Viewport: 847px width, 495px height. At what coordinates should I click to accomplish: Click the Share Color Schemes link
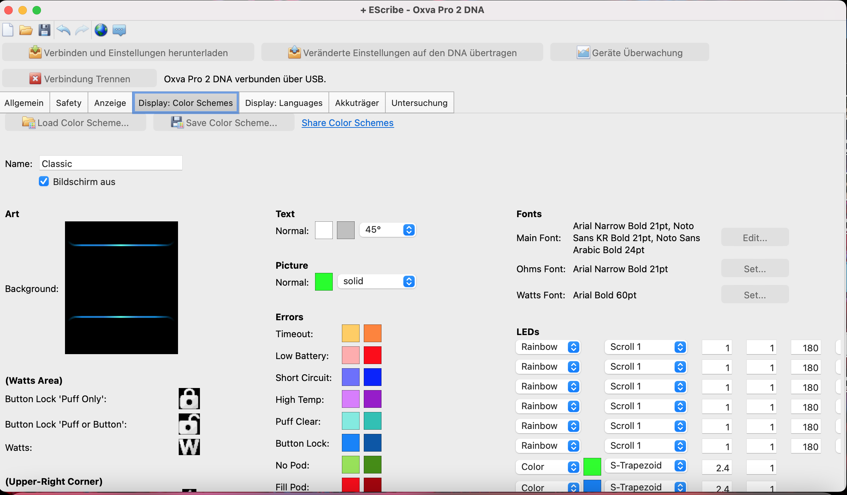point(348,123)
